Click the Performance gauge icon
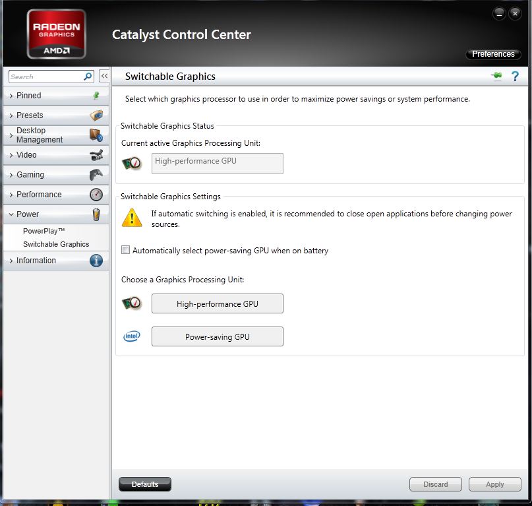 [96, 195]
